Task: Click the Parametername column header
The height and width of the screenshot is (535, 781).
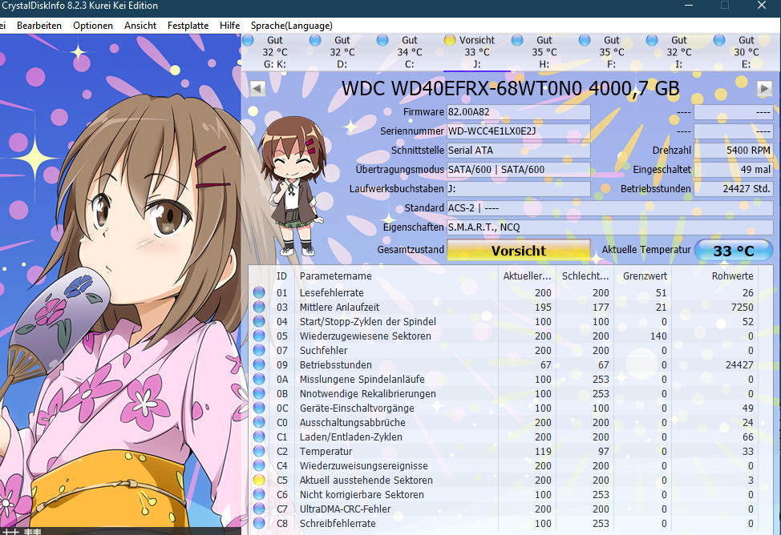Action: (335, 276)
